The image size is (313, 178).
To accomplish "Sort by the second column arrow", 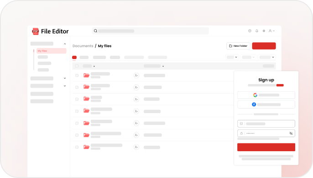I will [x=163, y=66].
